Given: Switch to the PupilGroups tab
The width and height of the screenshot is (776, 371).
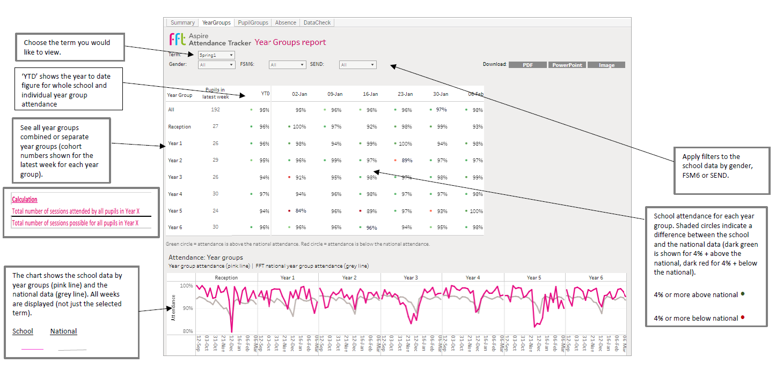Looking at the screenshot, I should pyautogui.click(x=253, y=22).
